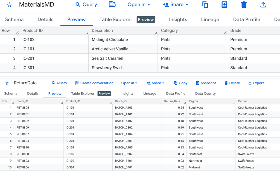Click the copy icon in MaterialsMD toolbar
Image resolution: width=280 pixels, height=172 pixels.
(x=205, y=5)
